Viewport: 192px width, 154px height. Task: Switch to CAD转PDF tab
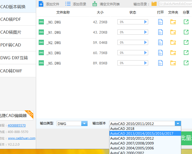(18, 19)
